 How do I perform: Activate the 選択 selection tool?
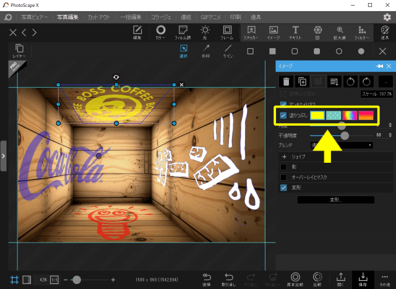click(184, 51)
